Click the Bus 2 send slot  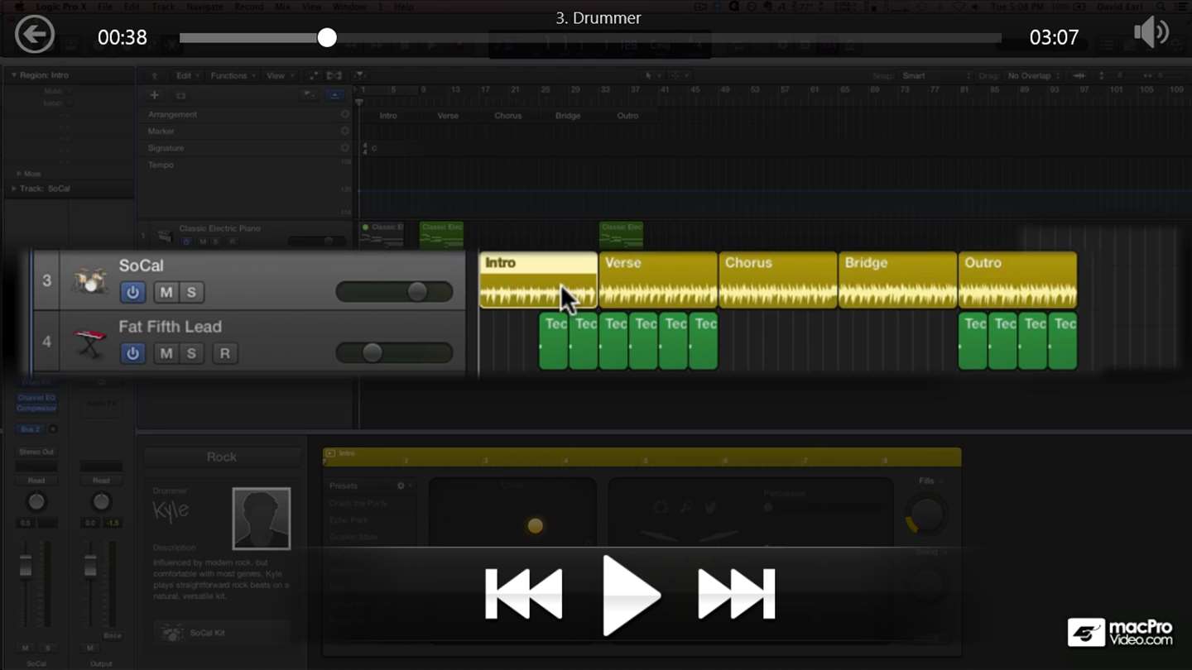click(31, 429)
